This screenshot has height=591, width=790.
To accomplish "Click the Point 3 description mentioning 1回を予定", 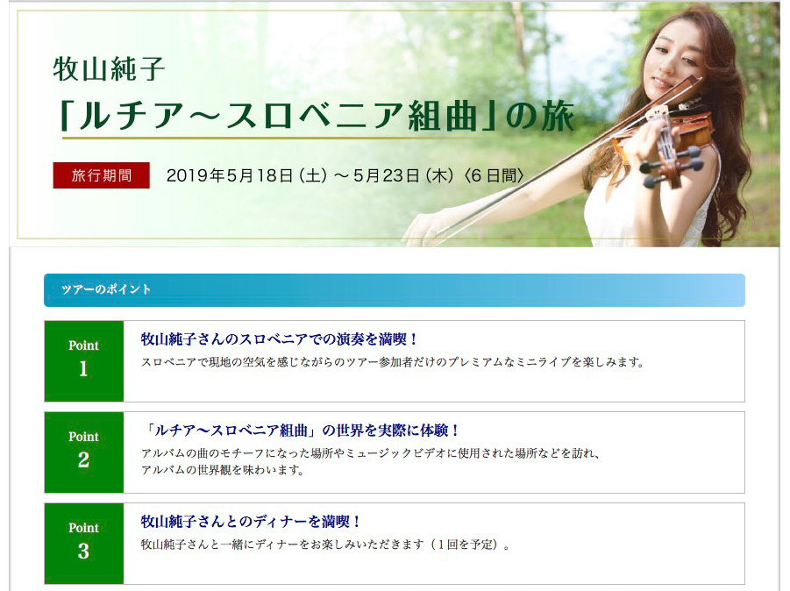I will tap(325, 545).
